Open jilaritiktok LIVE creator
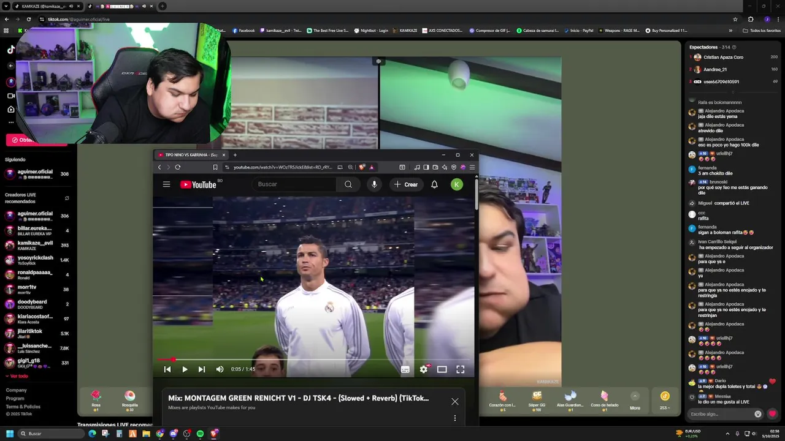785x441 pixels. point(37,333)
